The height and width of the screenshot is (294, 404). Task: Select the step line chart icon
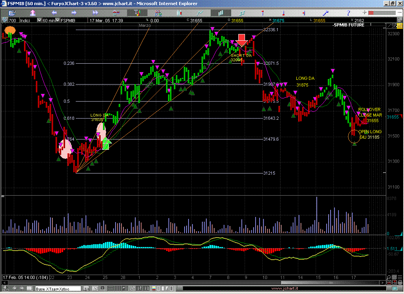tap(242, 13)
